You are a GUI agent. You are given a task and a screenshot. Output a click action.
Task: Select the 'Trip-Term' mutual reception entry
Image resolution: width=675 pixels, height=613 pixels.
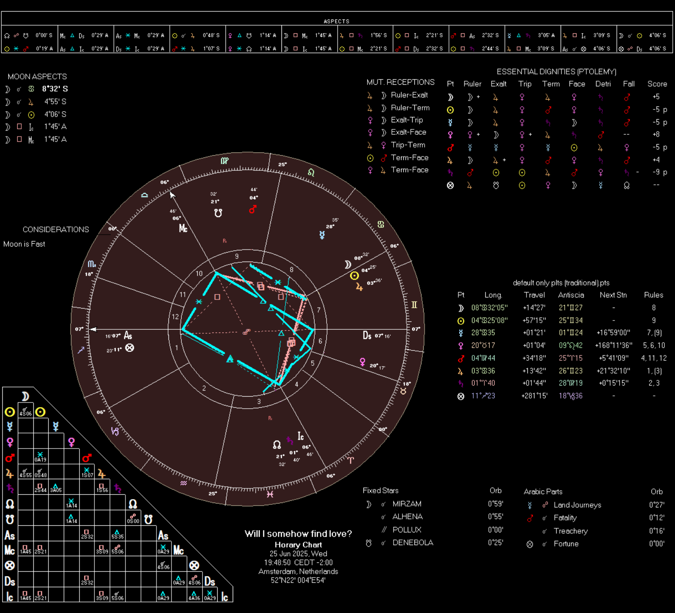[408, 145]
